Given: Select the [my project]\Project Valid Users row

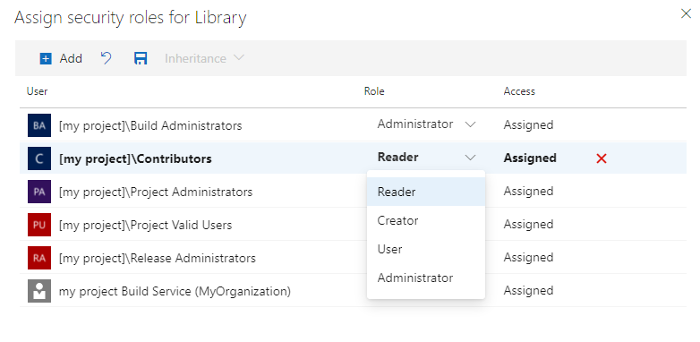Looking at the screenshot, I should 353,225.
